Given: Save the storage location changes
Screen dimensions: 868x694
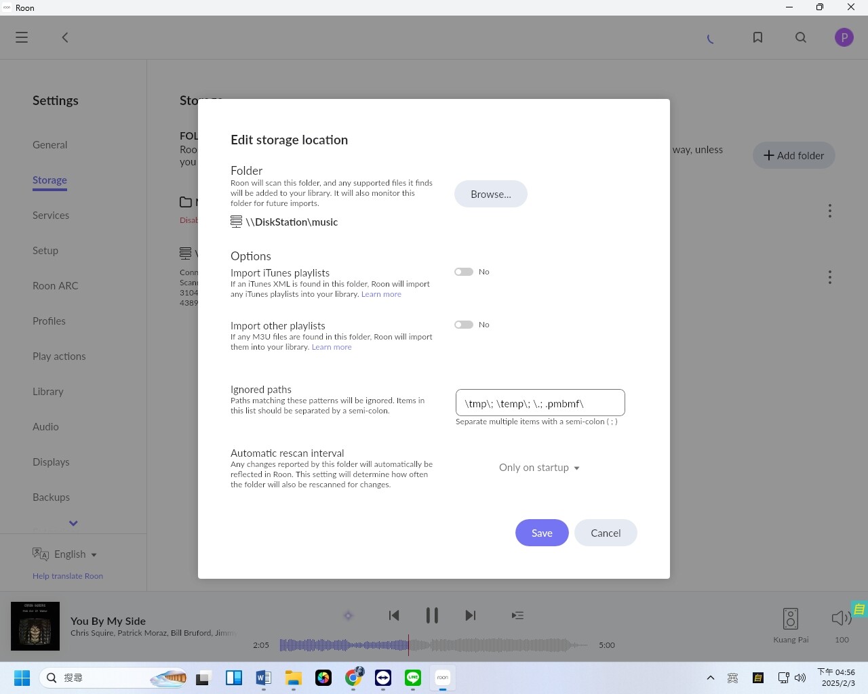Looking at the screenshot, I should tap(542, 533).
